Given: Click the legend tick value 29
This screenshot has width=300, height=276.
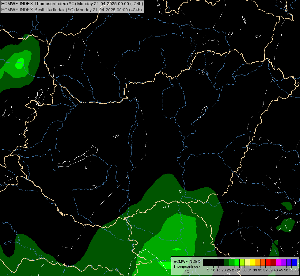Looking at the screenshot, I should point(239,270).
